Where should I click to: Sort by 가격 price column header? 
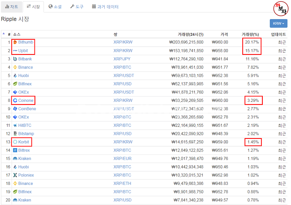point(224,34)
